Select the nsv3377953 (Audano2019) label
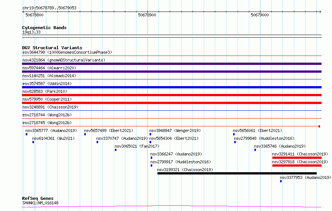The height and width of the screenshot is (211, 332). coord(306,177)
